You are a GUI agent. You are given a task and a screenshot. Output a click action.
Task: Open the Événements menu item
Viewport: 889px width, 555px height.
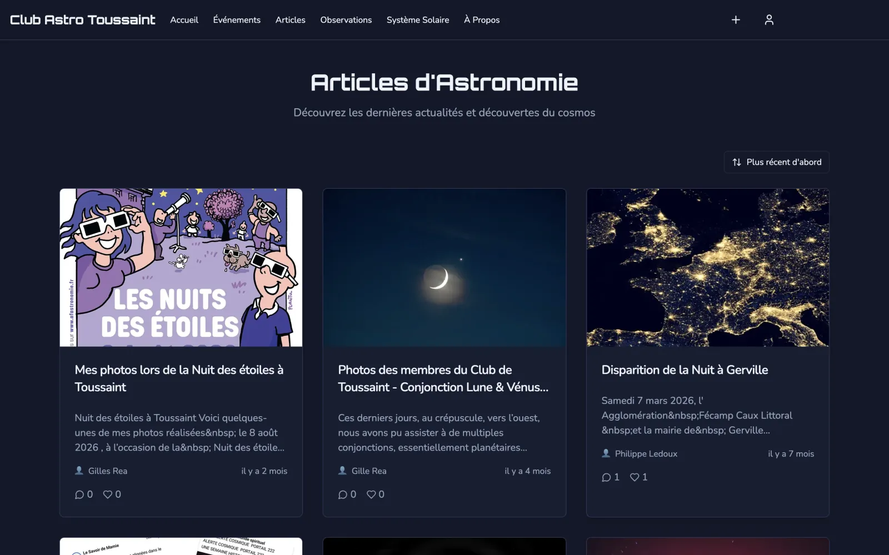click(x=237, y=20)
